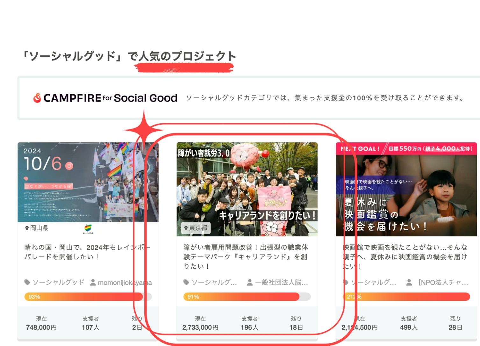Click the CAMPFIRE flame logo icon
Screen dimensions: 480x346
click(37, 98)
